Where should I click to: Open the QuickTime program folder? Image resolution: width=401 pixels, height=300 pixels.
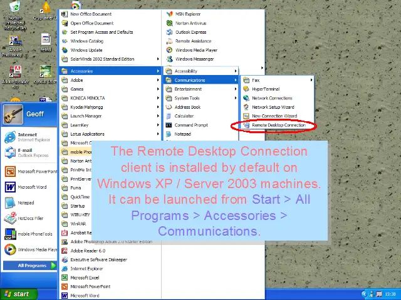tap(76, 197)
